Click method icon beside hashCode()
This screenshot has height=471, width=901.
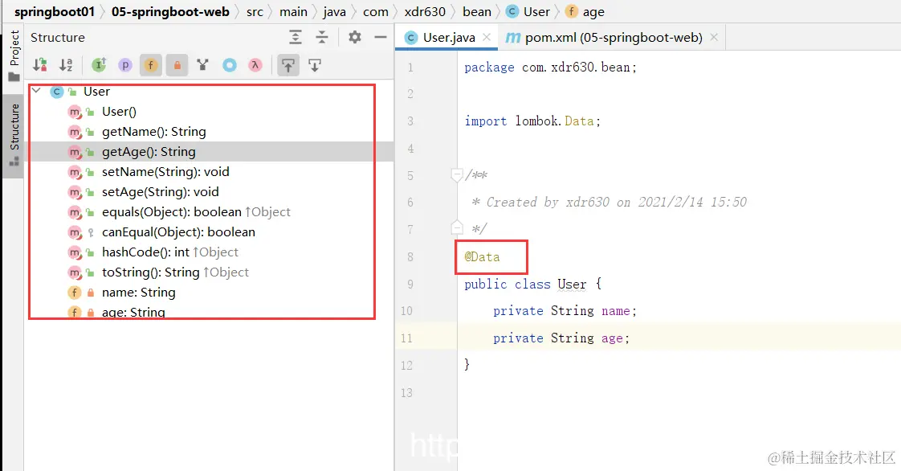click(75, 253)
